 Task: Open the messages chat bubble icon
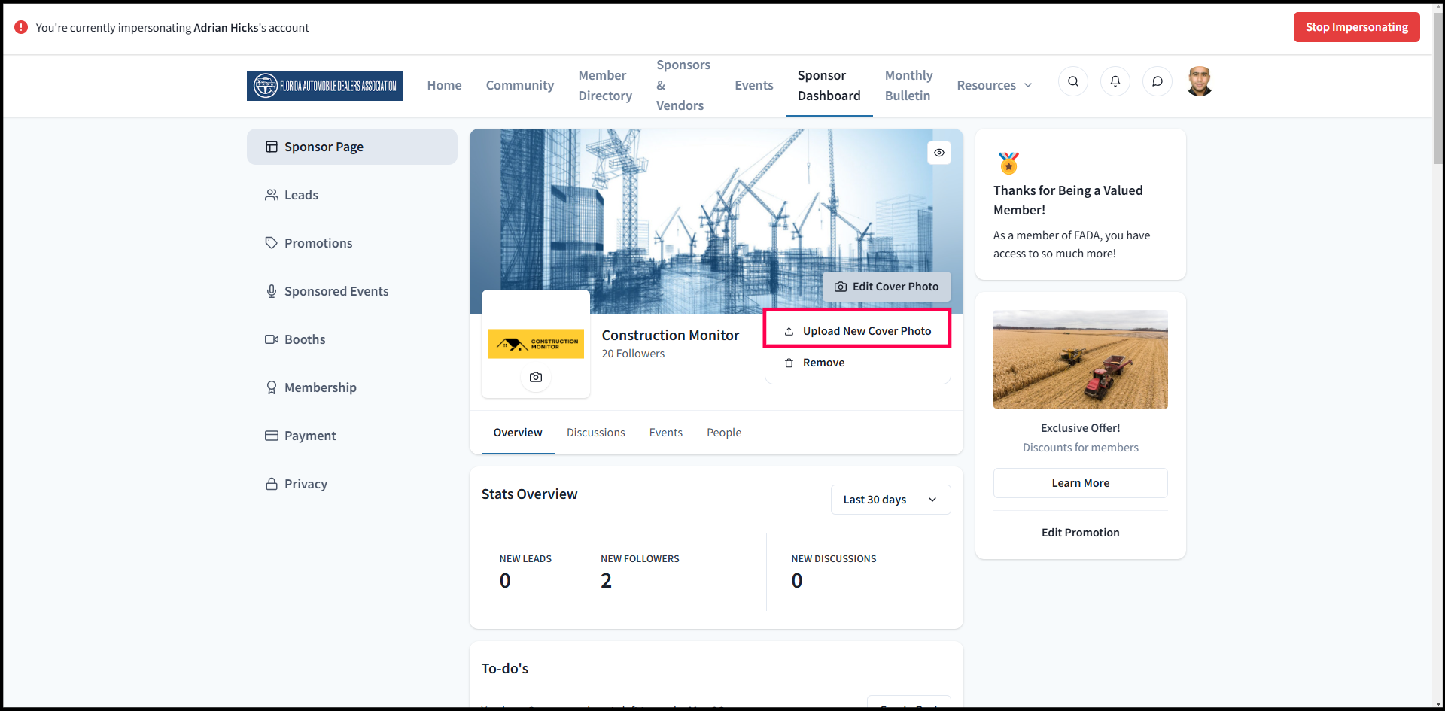point(1158,81)
